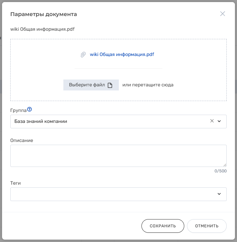The image size is (237, 242).
Task: Focus the Описание text area
Action: click(x=118, y=156)
